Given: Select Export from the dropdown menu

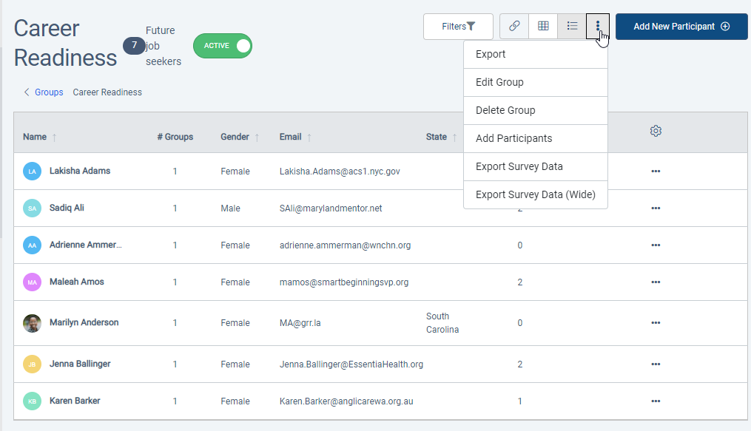Looking at the screenshot, I should 491,54.
